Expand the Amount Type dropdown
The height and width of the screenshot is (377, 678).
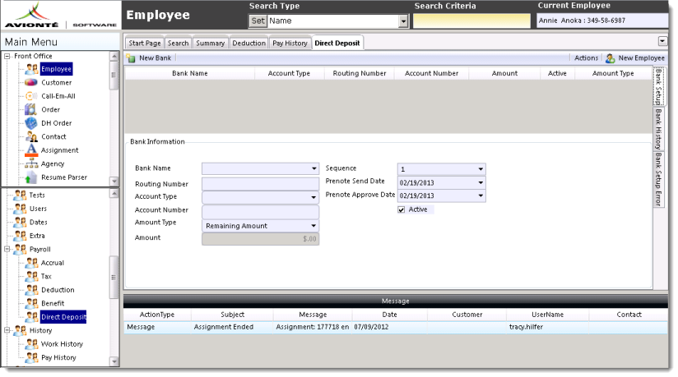tap(314, 226)
